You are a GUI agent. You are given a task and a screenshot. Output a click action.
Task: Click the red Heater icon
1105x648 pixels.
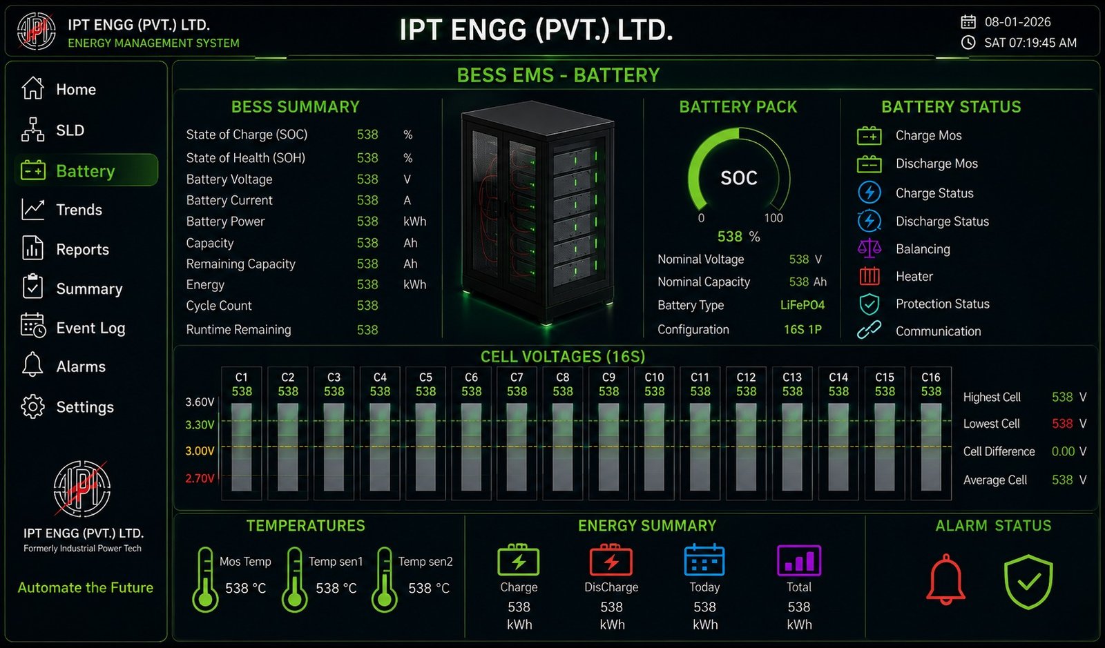(x=869, y=276)
